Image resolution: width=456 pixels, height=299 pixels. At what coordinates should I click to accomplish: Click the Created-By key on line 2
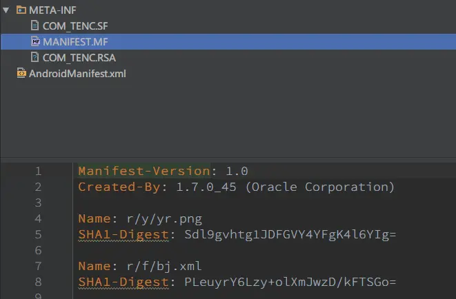[x=119, y=187]
